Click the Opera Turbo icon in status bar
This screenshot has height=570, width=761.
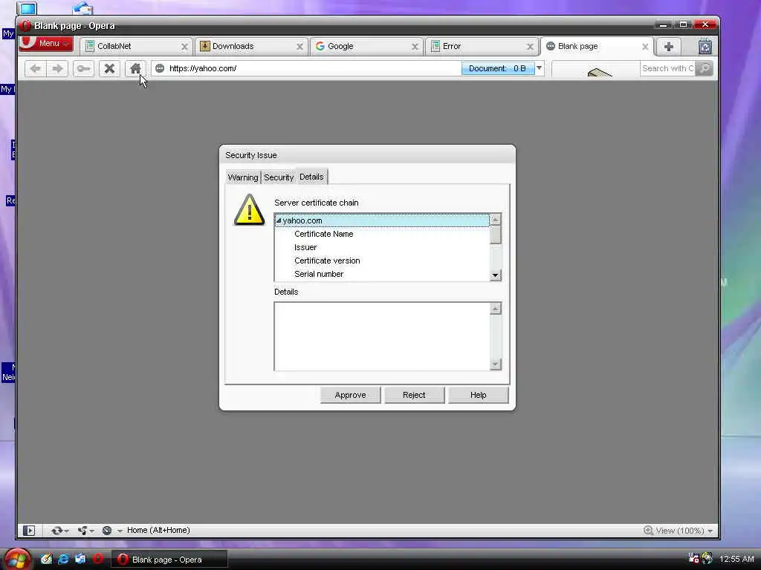(107, 530)
